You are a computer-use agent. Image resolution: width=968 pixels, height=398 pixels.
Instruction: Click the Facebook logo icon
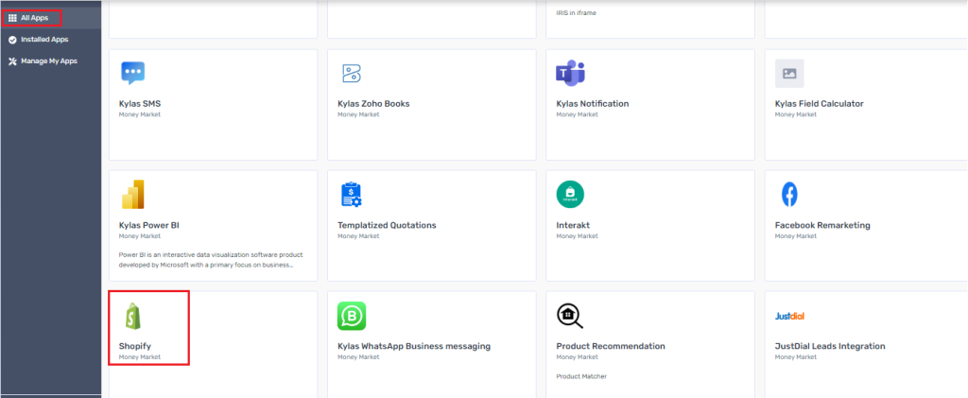(x=789, y=195)
